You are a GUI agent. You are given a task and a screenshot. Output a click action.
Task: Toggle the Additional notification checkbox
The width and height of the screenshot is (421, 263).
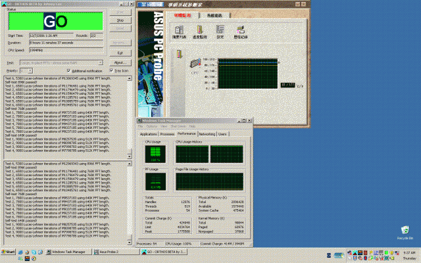tap(68, 70)
